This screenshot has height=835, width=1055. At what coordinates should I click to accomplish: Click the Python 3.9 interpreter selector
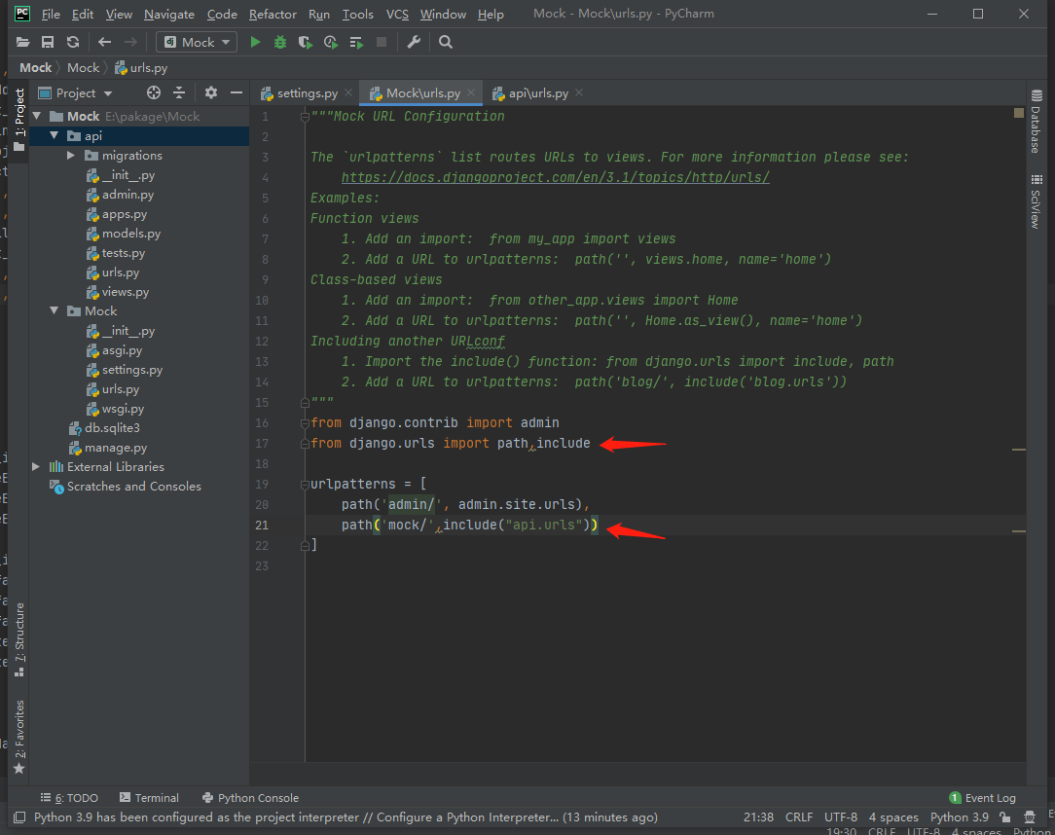tap(960, 817)
